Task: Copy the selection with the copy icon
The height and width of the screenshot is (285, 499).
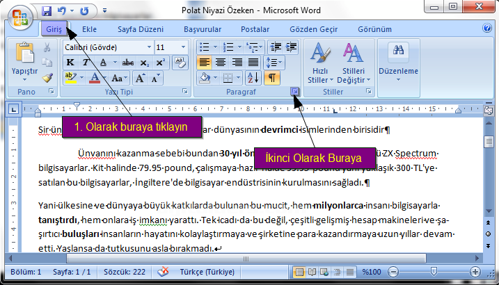Action: point(47,63)
